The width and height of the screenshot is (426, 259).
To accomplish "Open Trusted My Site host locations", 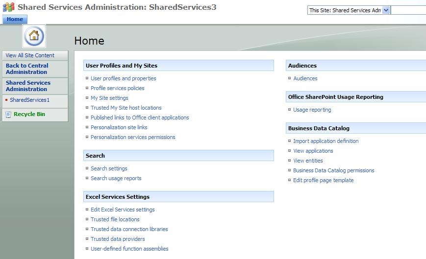I will pos(126,108).
